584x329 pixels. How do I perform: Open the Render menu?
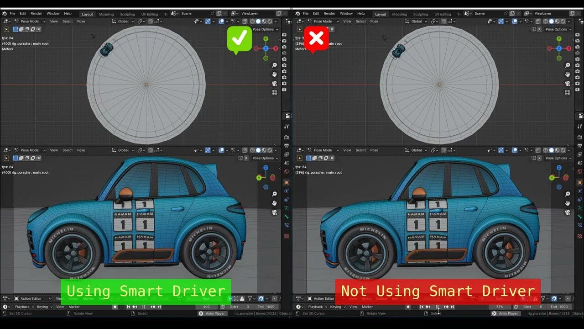[x=36, y=13]
